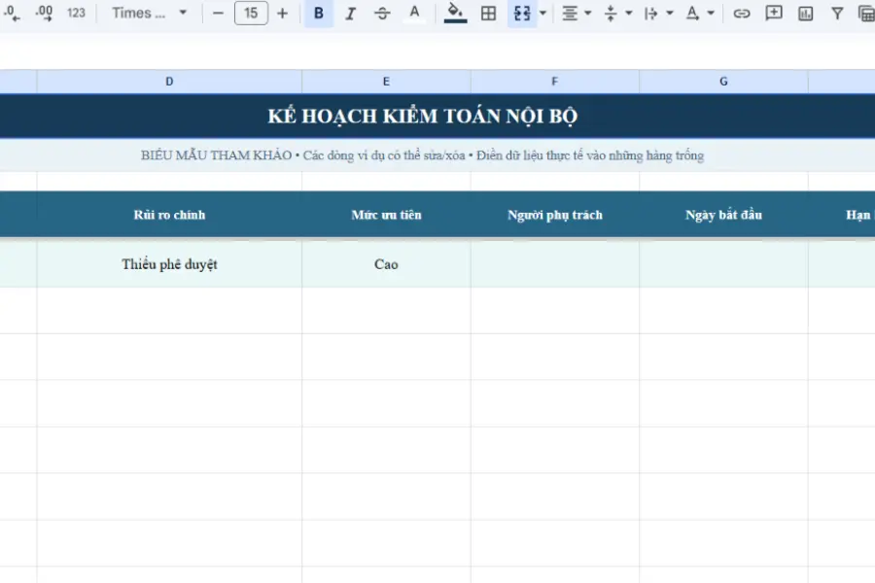Screen dimensions: 875x583
Task: Click the Người phụ trách header cell
Action: click(555, 215)
